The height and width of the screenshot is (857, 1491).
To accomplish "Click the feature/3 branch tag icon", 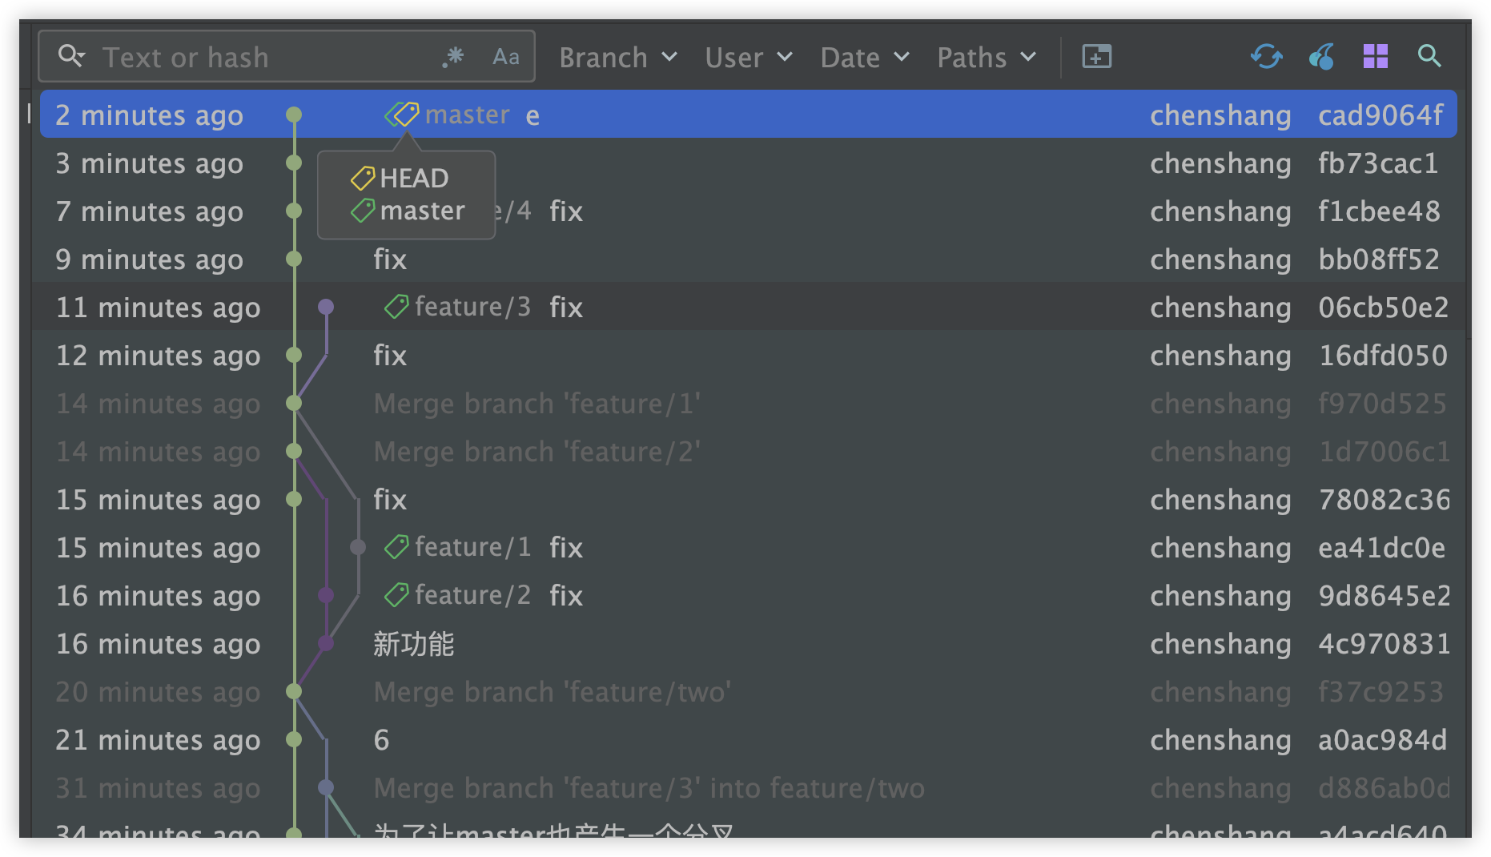I will (396, 307).
